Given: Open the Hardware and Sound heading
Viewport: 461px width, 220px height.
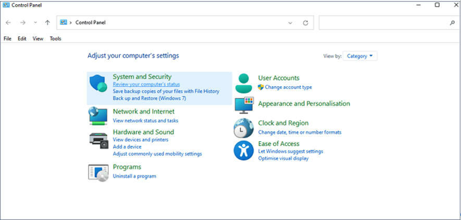Looking at the screenshot, I should (143, 132).
